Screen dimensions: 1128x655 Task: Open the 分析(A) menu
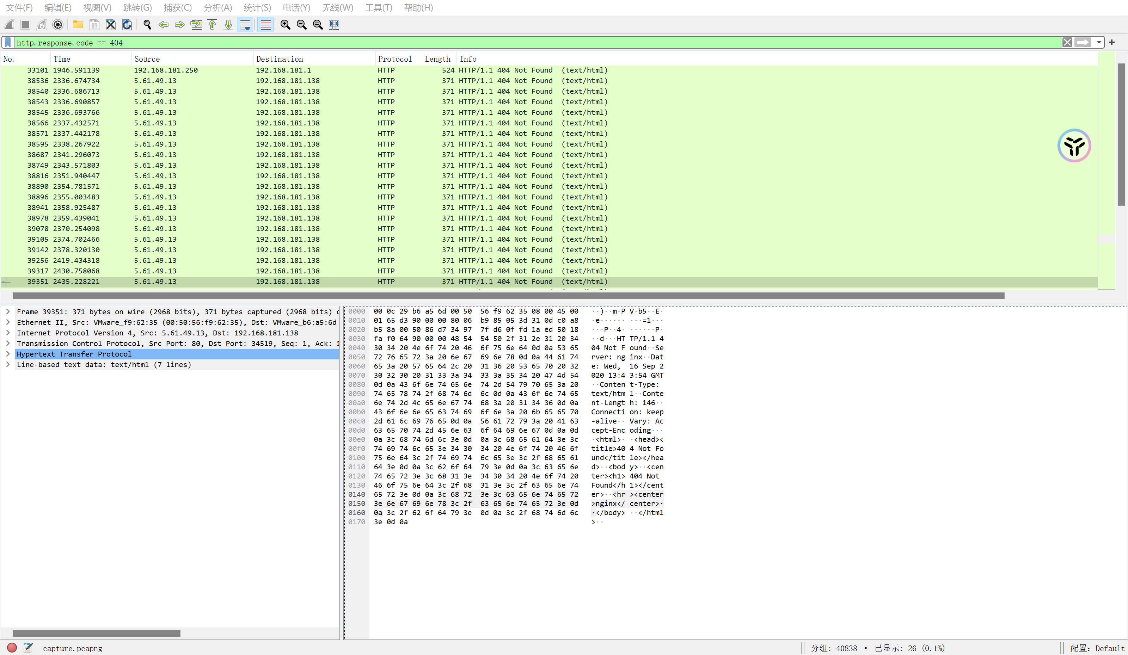pos(218,8)
